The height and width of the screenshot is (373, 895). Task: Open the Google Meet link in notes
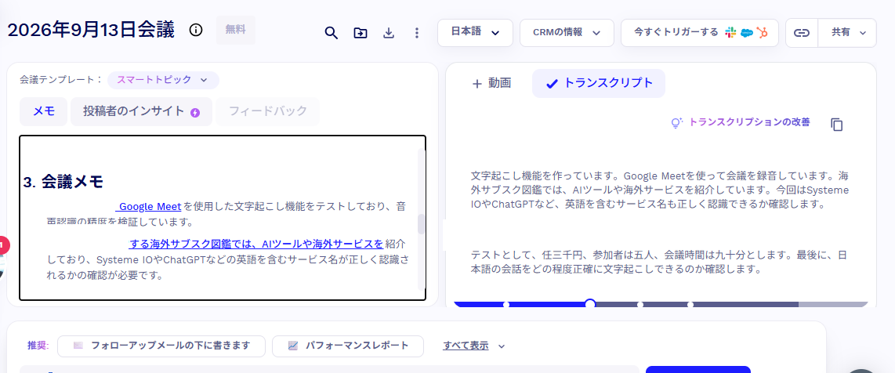pyautogui.click(x=150, y=206)
